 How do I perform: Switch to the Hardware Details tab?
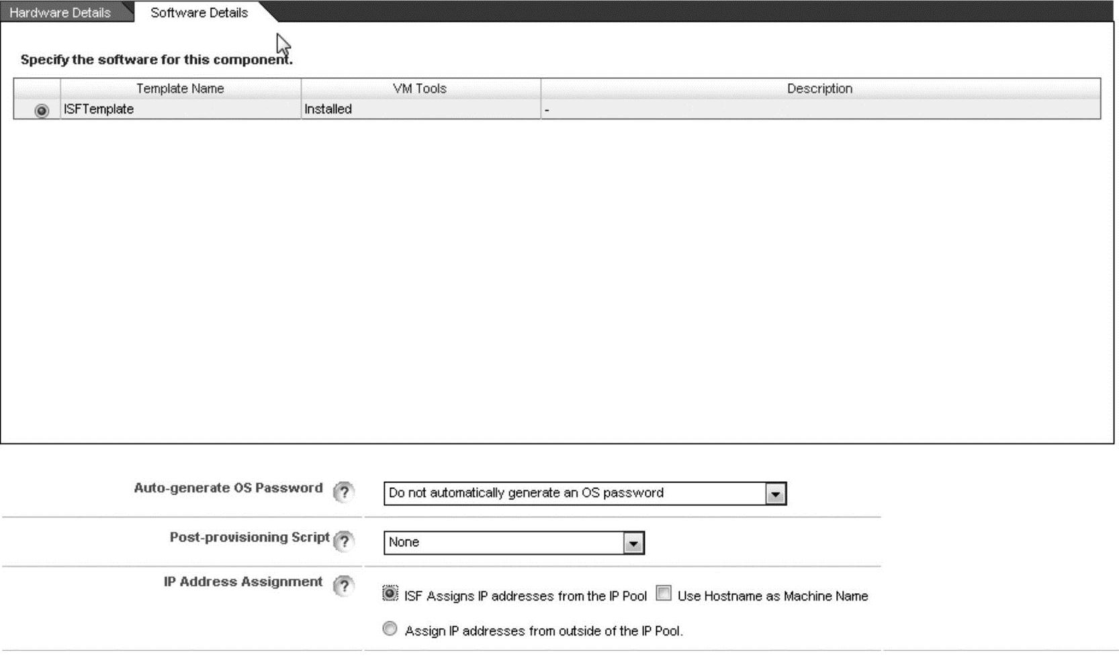coord(60,12)
